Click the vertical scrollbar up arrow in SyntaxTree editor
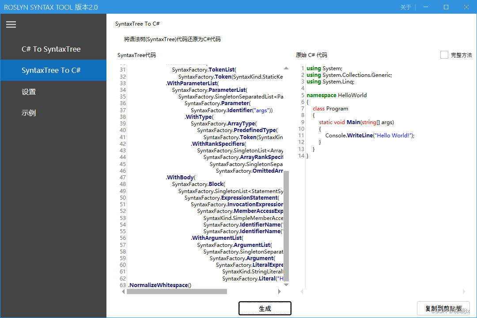477x318 pixels. 286,68
